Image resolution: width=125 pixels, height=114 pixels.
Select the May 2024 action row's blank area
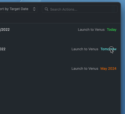click(x=35, y=69)
